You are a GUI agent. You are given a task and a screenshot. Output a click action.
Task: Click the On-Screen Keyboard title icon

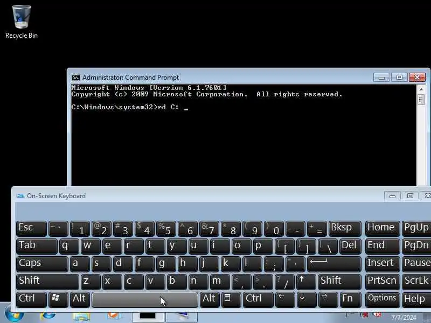tap(20, 196)
